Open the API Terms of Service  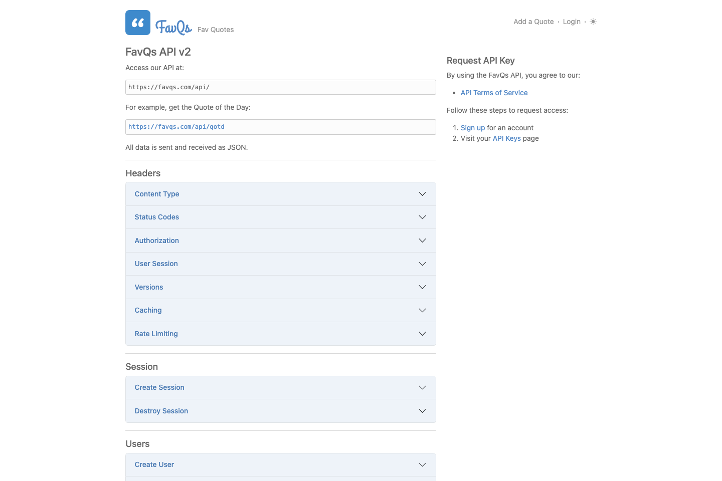click(494, 93)
